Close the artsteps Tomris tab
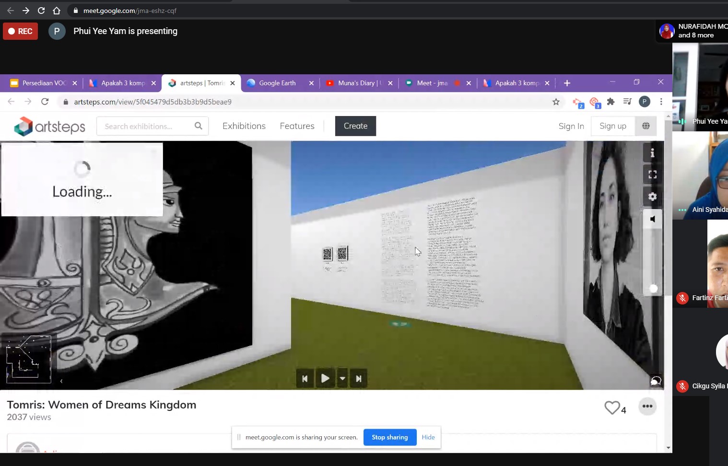 pos(233,83)
